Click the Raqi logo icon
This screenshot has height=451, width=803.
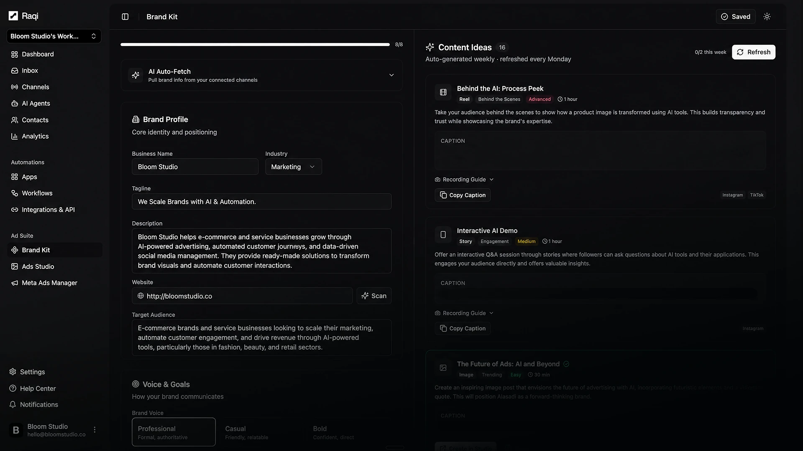(13, 16)
